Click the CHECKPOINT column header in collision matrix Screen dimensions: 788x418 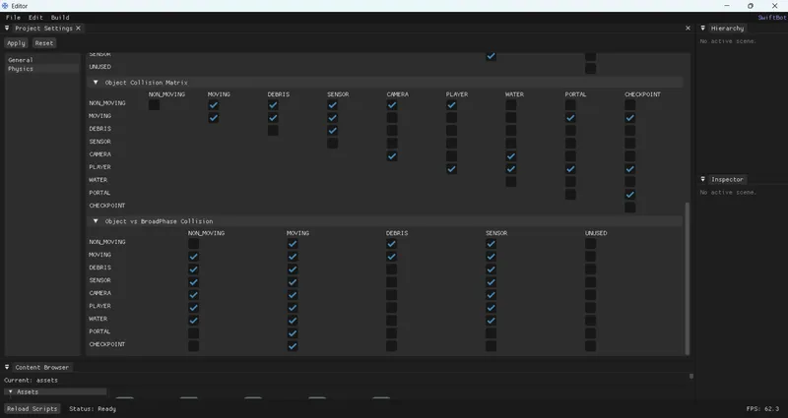coord(643,94)
